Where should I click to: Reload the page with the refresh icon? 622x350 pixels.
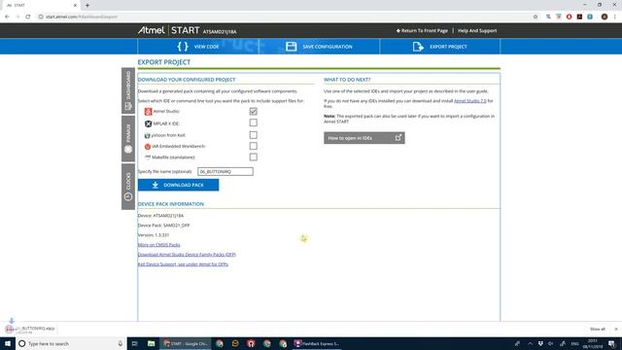(28, 17)
